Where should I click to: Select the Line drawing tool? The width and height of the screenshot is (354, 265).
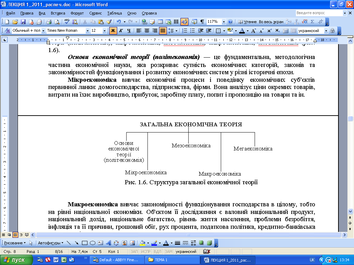[x=69, y=243]
